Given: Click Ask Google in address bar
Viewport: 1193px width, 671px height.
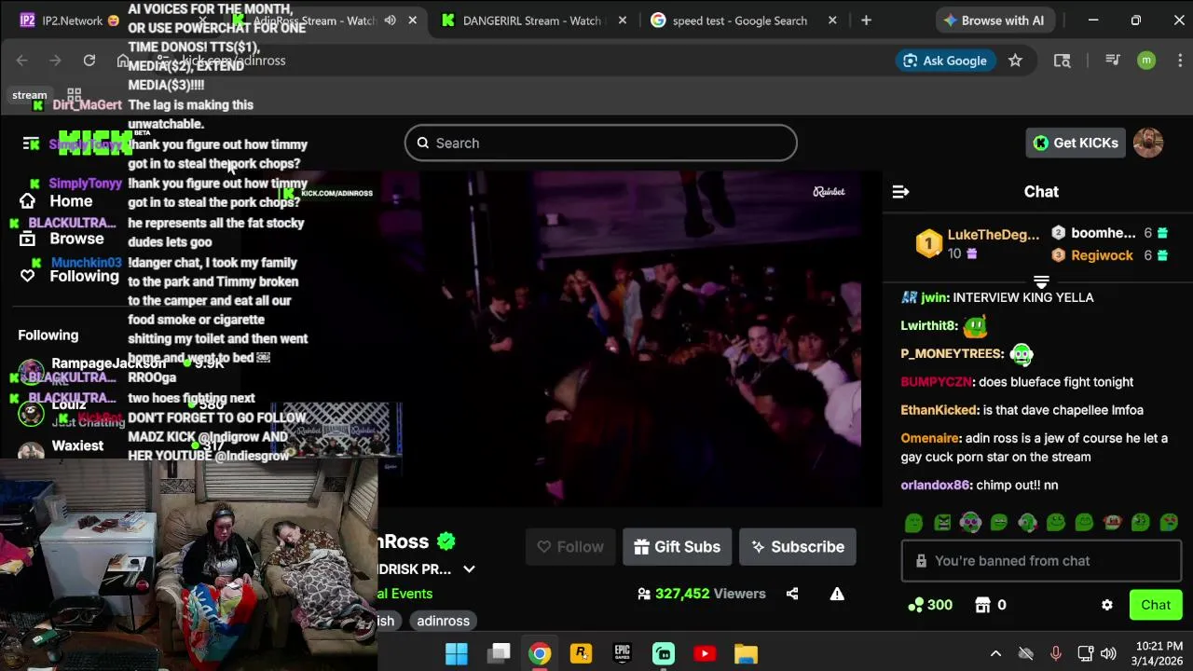Looking at the screenshot, I should (944, 61).
